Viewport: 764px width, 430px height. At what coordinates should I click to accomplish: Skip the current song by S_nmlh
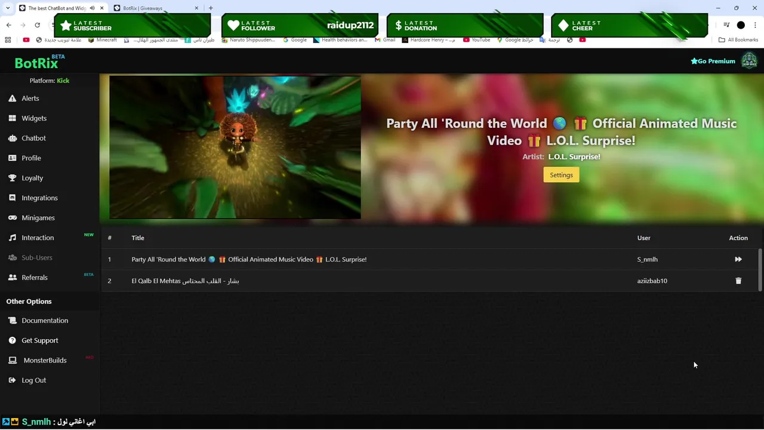[738, 259]
